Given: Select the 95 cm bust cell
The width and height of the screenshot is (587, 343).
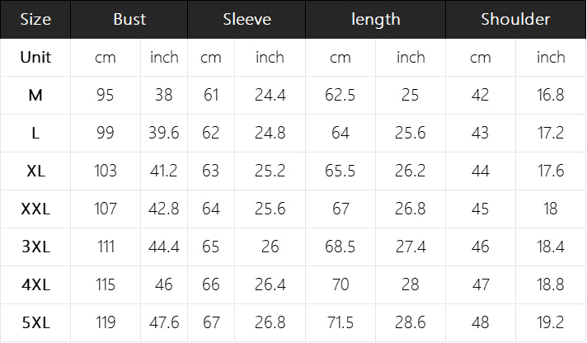Looking at the screenshot, I should pyautogui.click(x=106, y=95).
